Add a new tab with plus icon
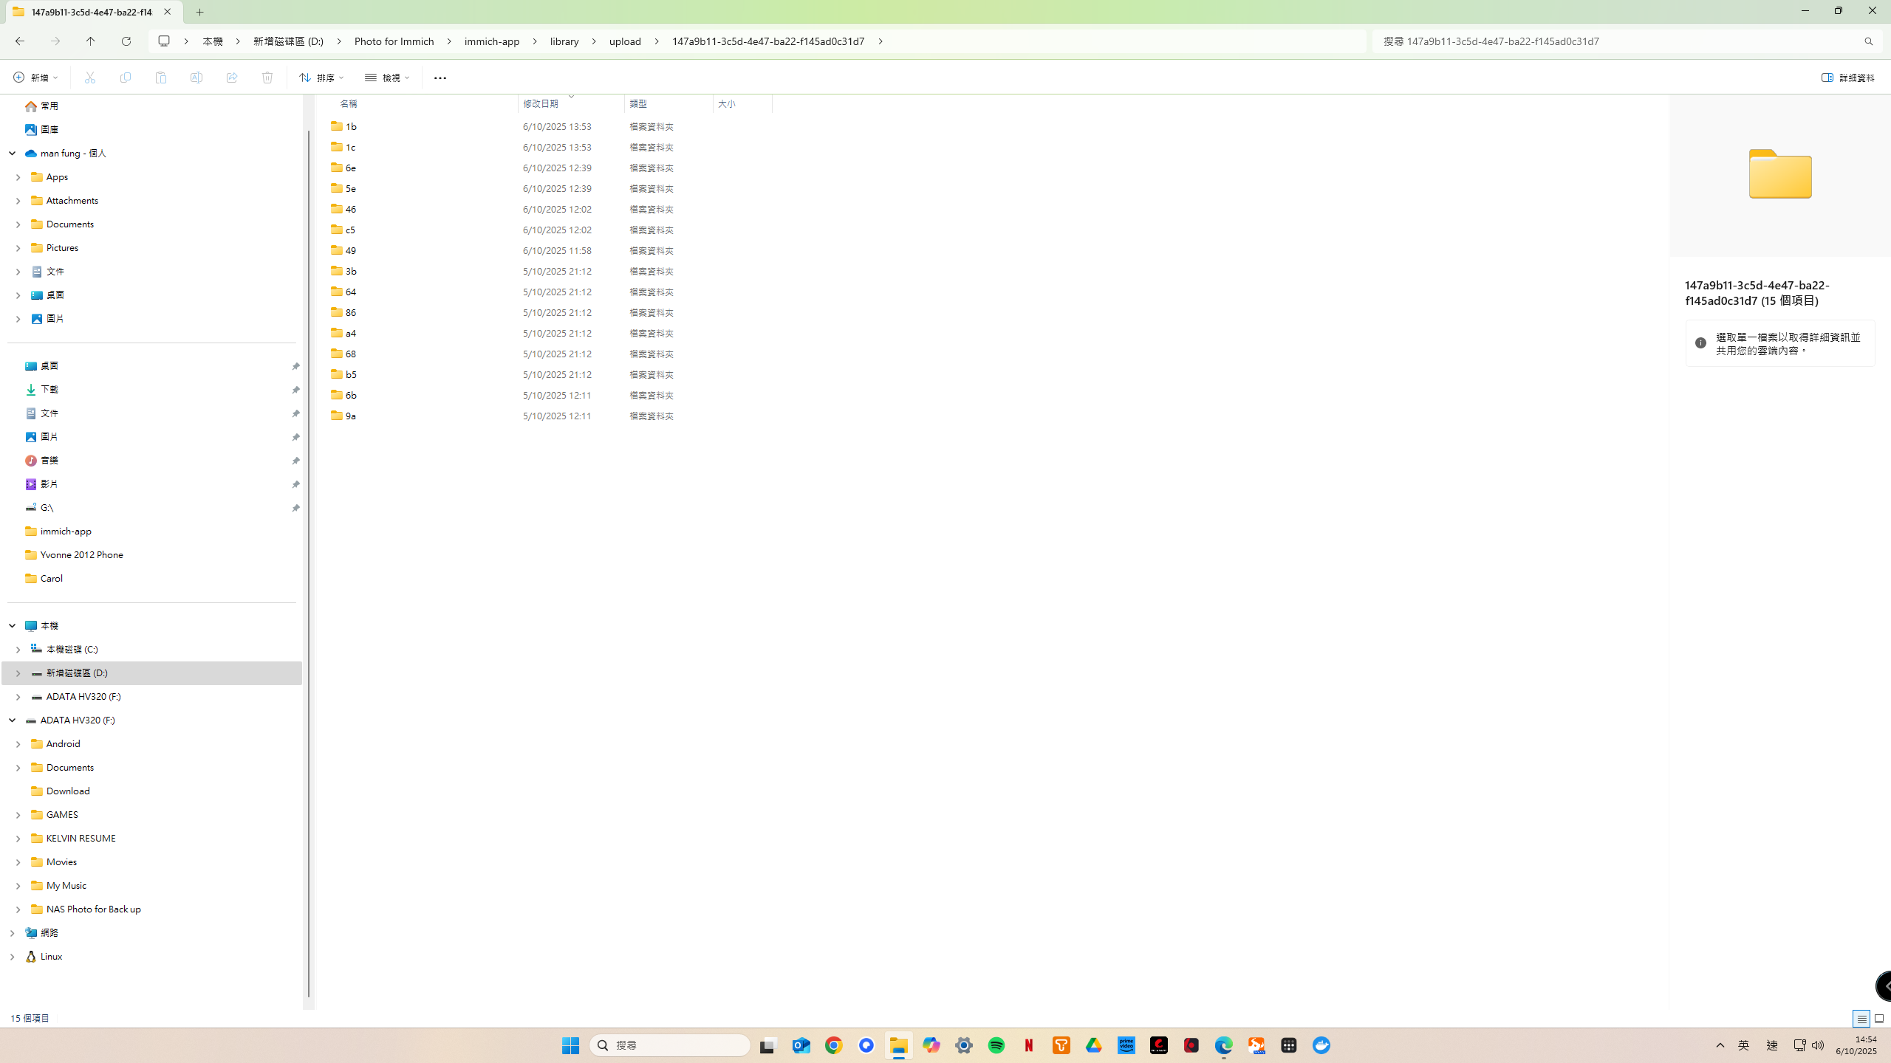Viewport: 1891px width, 1063px height. point(200,12)
